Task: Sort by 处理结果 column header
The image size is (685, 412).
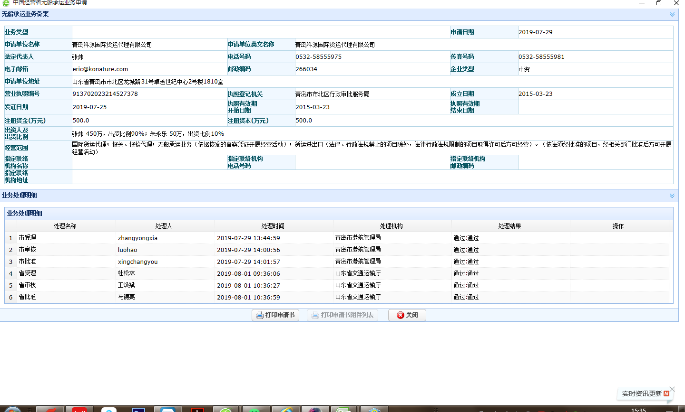Action: (510, 226)
